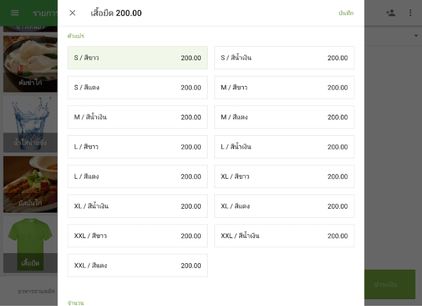Tap the ต้มข่าไก่ product thumbnail

pos(30,64)
